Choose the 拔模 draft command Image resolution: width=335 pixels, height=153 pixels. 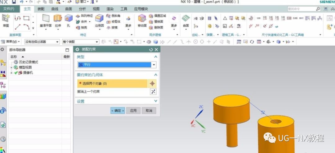point(112,28)
